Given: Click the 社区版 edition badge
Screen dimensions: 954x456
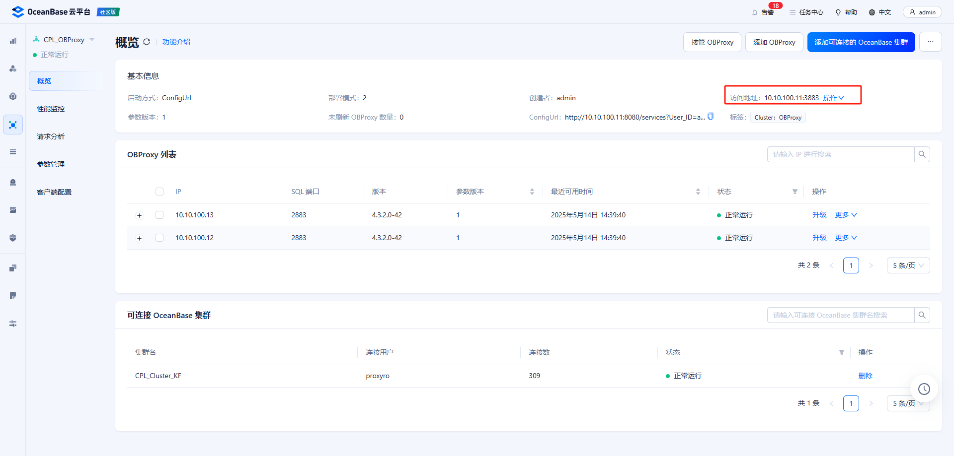Looking at the screenshot, I should click(x=108, y=12).
